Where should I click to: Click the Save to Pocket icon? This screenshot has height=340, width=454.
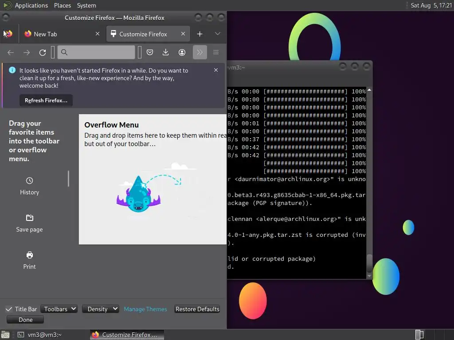click(150, 52)
